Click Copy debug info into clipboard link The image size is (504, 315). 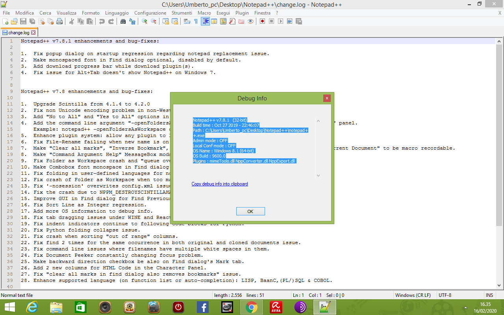tap(220, 184)
